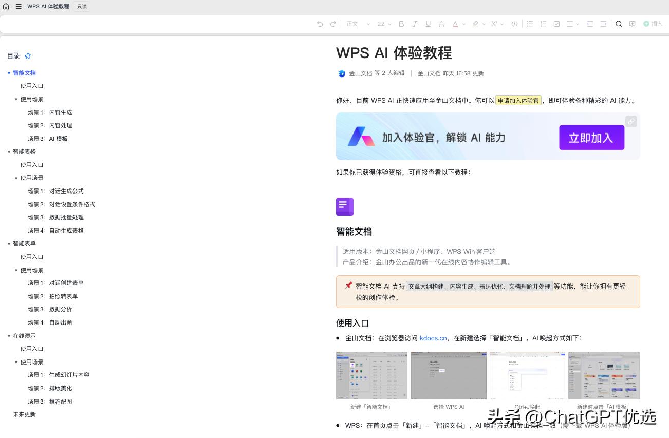Click the code block icon
669x438 pixels.
514,24
